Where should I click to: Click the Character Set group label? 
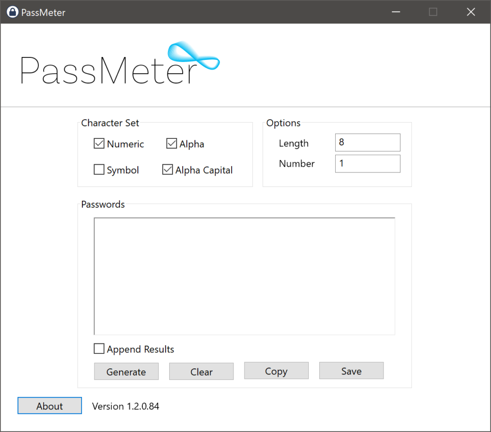(110, 123)
